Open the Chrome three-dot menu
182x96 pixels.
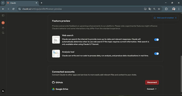click(179, 9)
